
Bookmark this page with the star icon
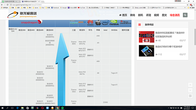tap(188, 5)
